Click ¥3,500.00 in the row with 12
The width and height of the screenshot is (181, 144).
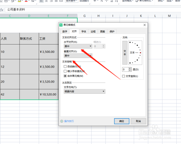pos(49,67)
